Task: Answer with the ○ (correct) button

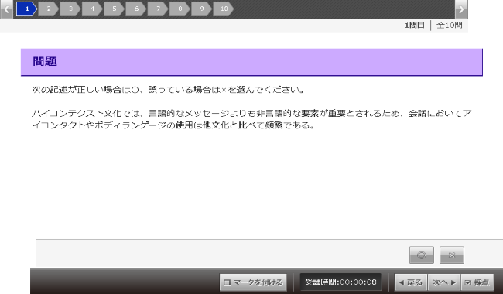Action: tap(422, 255)
